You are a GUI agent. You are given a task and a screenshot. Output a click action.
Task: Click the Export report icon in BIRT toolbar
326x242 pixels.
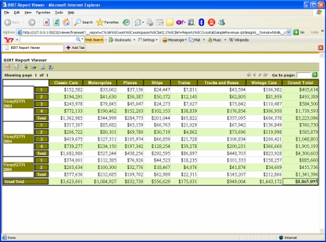tap(34, 67)
